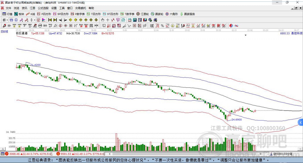Open the 工具 menu
Image resolution: width=303 pixels, height=163 pixels.
pyautogui.click(x=62, y=8)
